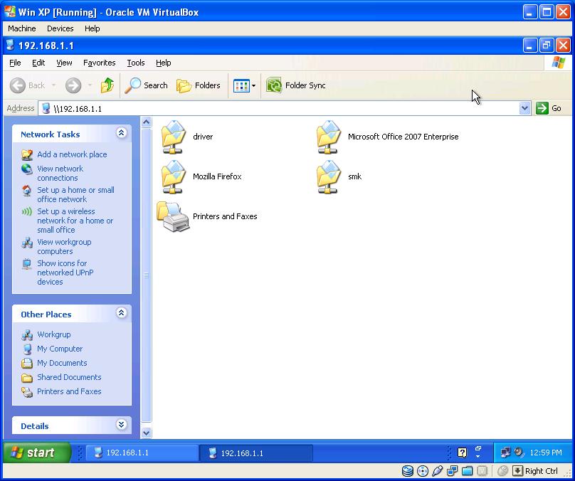The width and height of the screenshot is (575, 481).
Task: Click the Right Ctrl host key indicator
Action: pyautogui.click(x=535, y=471)
